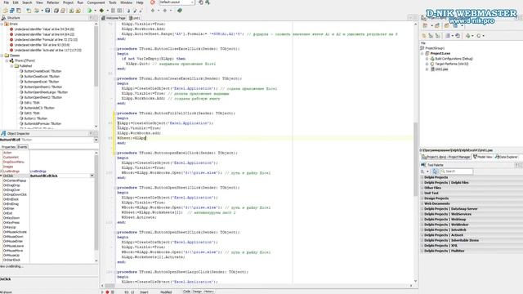The image size is (523, 294).
Task: Open the OnClick event handler dropdown
Action: [x=92, y=176]
